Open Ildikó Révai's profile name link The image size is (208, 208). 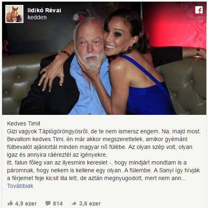click(44, 10)
